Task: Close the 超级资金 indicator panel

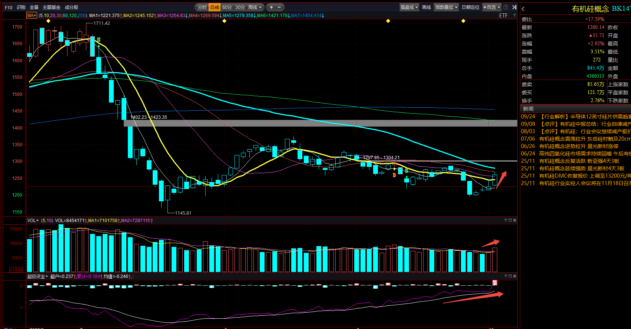Action: [x=515, y=276]
